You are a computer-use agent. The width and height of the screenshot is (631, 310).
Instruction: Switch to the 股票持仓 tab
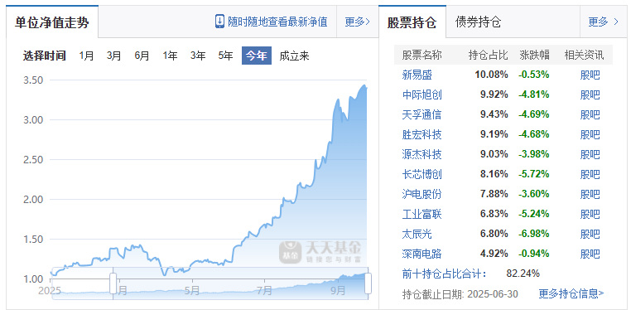(x=412, y=22)
